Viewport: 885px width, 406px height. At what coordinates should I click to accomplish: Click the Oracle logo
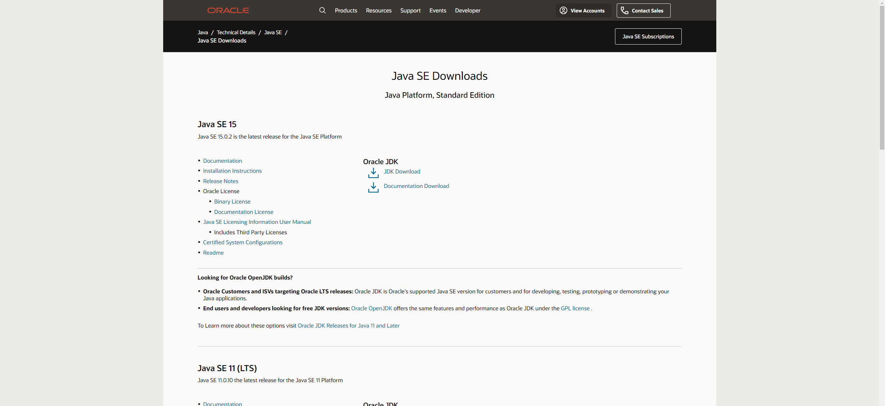point(228,10)
